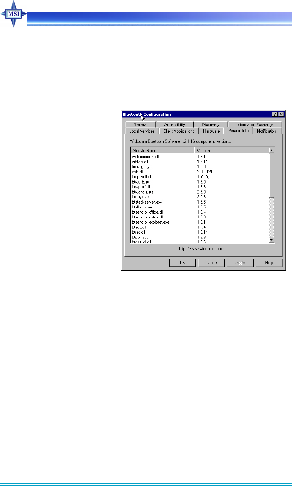Select the bttray.exe row
This screenshot has height=486, width=292.
140,197
